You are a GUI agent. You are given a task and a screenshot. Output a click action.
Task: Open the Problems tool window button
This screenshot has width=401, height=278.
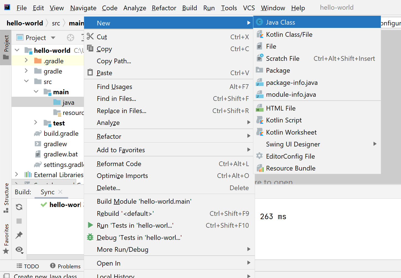pyautogui.click(x=65, y=266)
